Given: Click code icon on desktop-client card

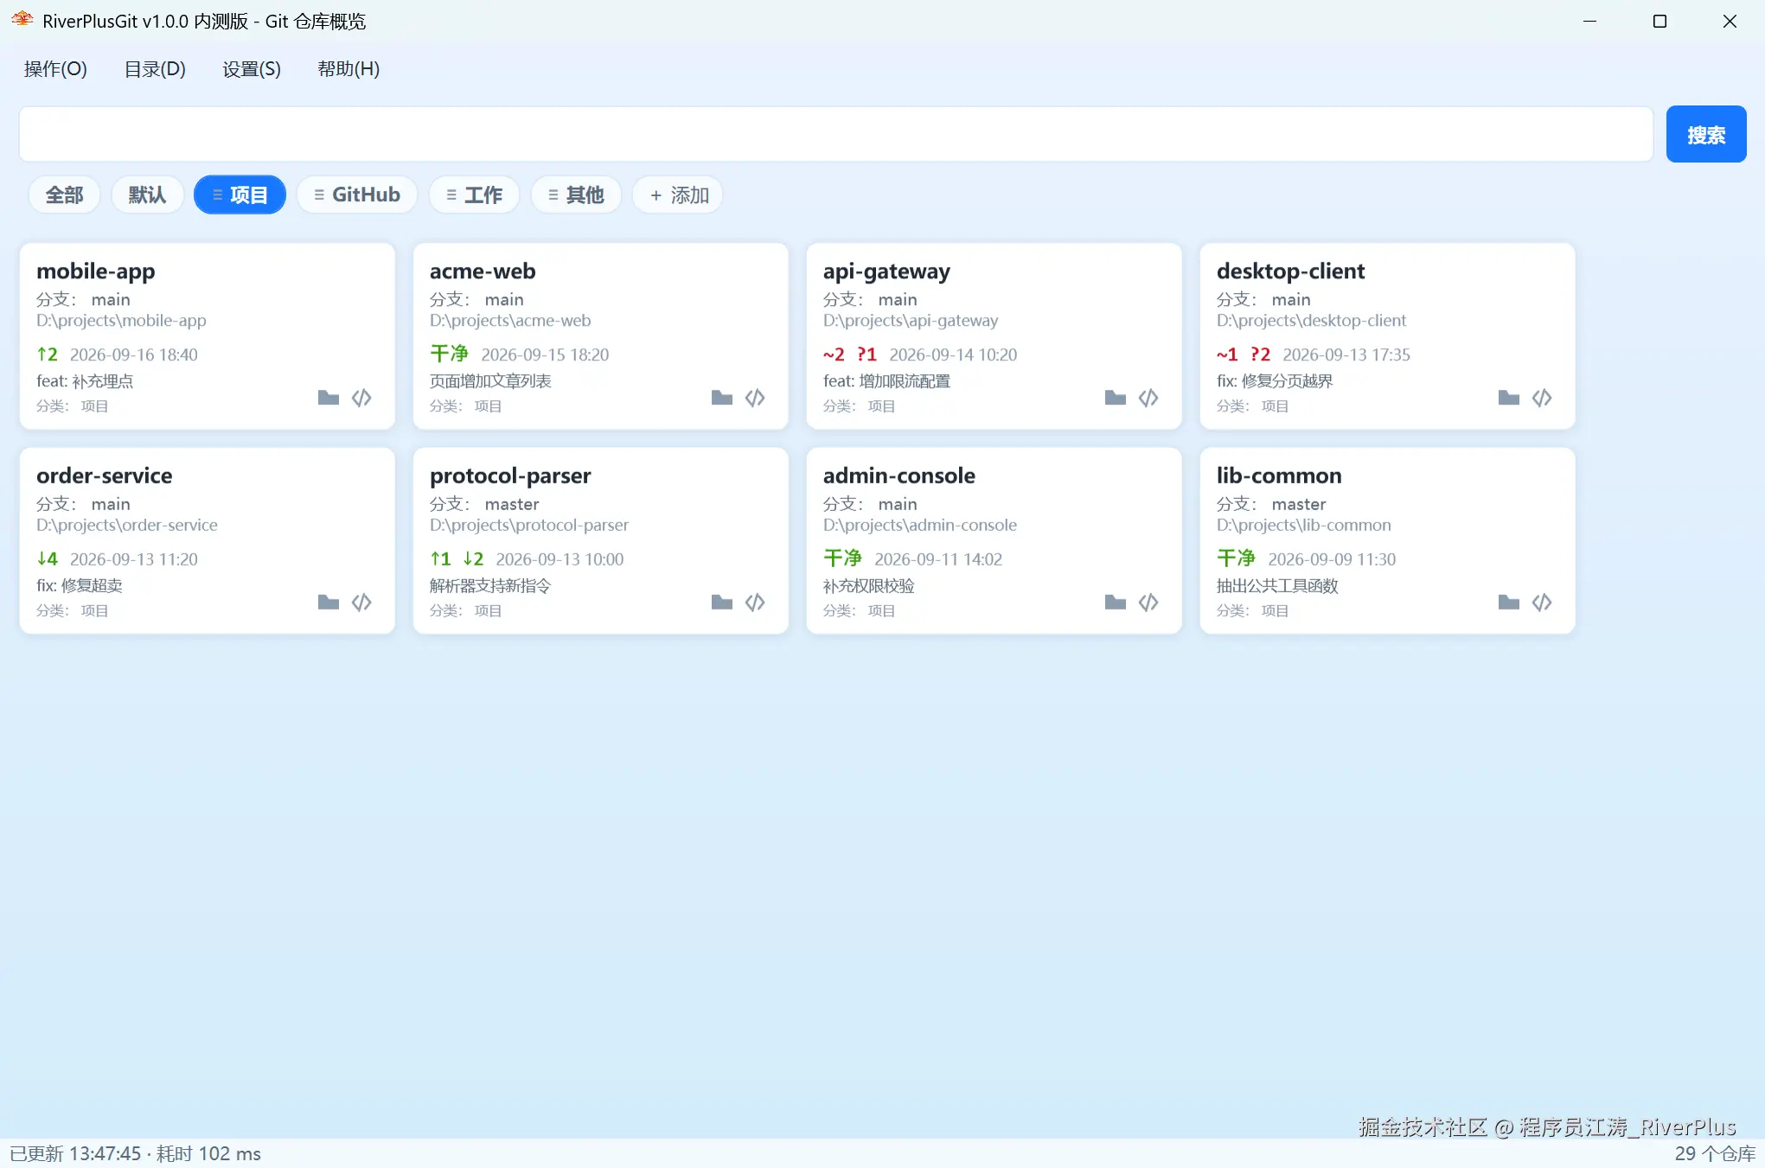Looking at the screenshot, I should [x=1542, y=398].
